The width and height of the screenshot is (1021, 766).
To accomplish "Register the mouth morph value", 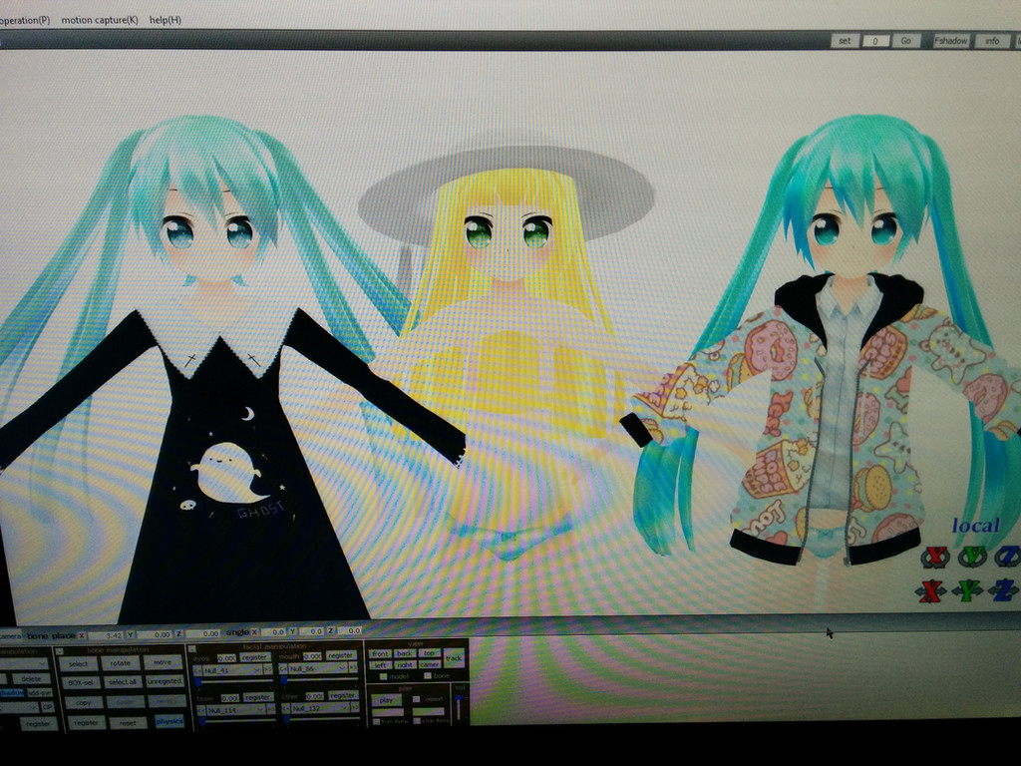I will tap(341, 655).
